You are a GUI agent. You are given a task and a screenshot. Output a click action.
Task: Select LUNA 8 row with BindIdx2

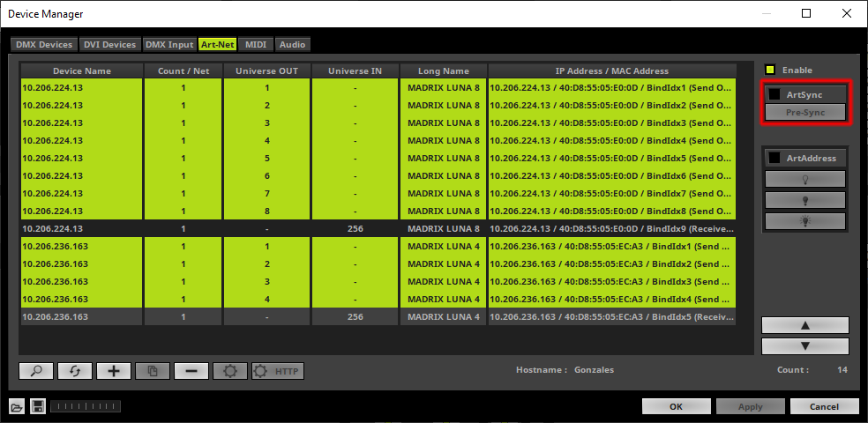pos(378,105)
